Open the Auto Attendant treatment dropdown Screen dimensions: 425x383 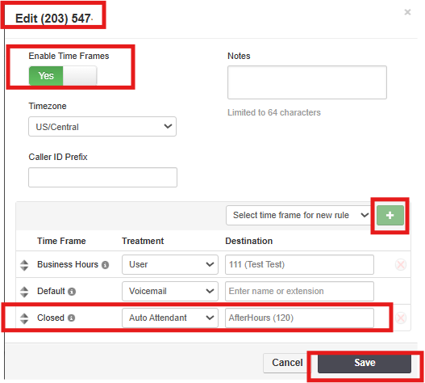point(170,318)
